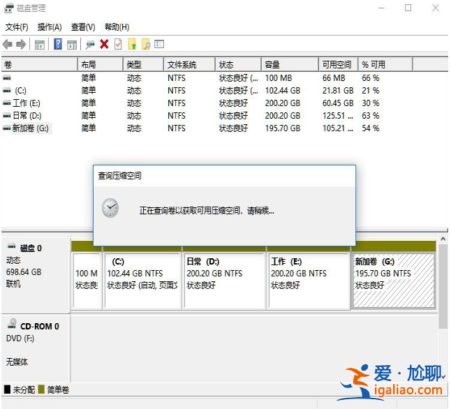Screen dimensions: 451x409
Task: Click the connect disk toolbar icon
Action: coord(90,45)
